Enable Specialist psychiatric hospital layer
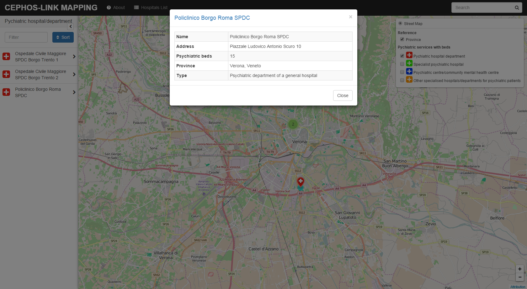 402,64
